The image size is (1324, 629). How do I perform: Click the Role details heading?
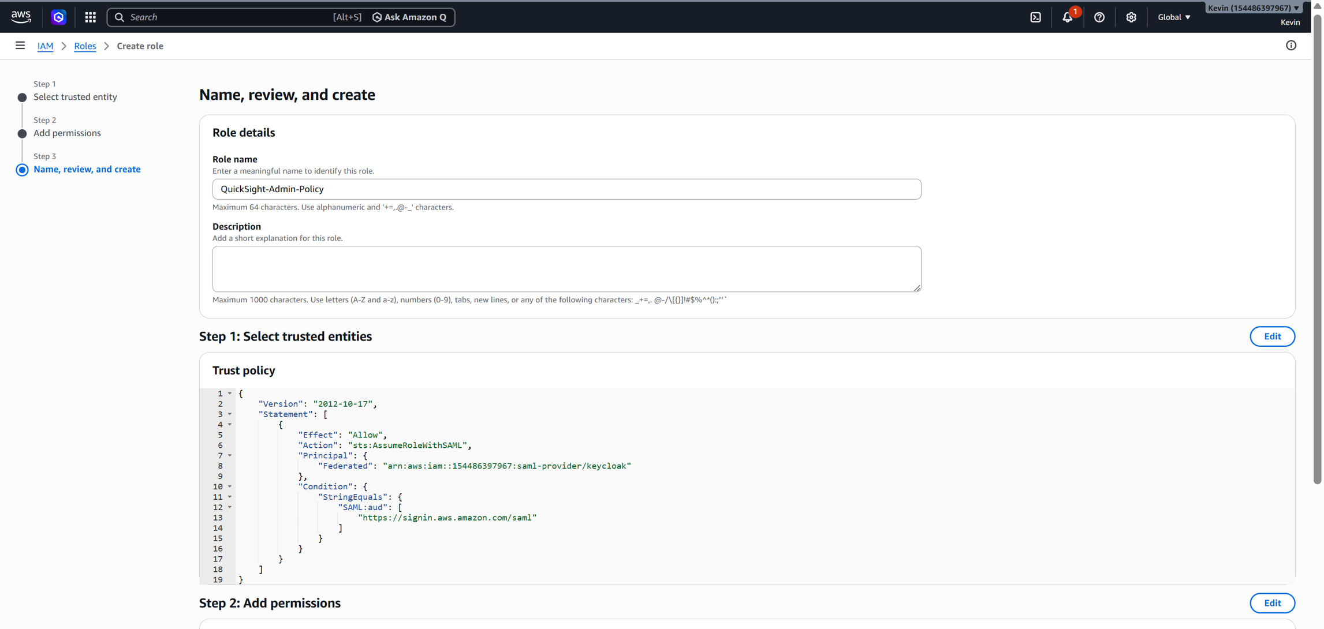click(244, 133)
